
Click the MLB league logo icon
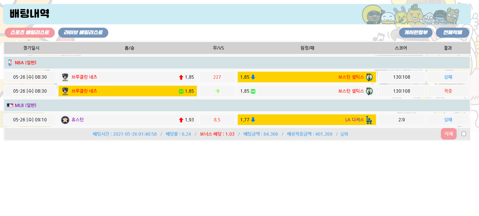point(10,105)
